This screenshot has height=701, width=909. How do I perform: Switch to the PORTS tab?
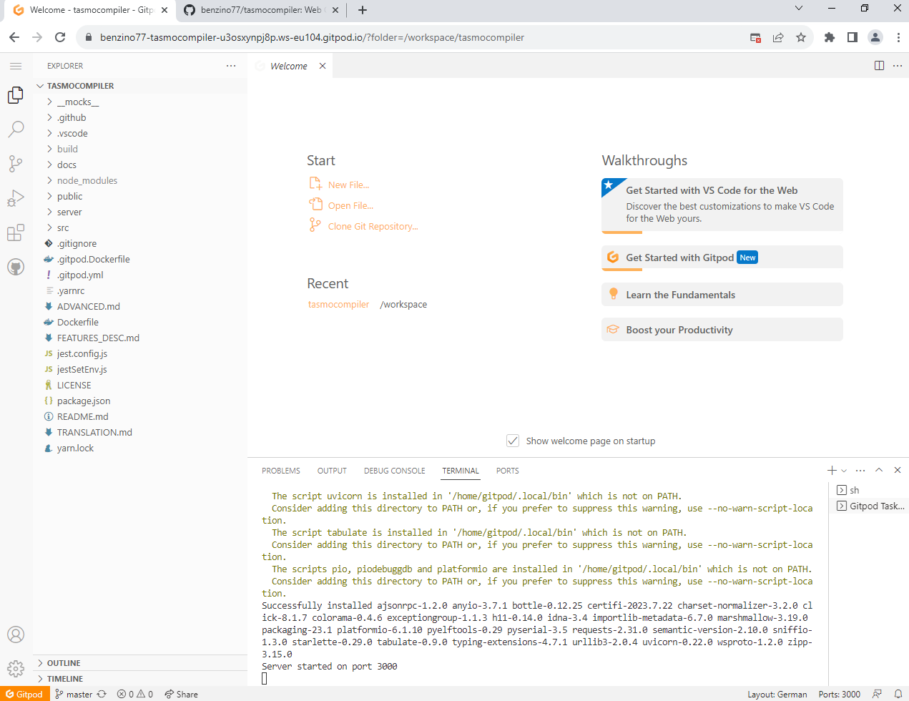click(x=507, y=471)
